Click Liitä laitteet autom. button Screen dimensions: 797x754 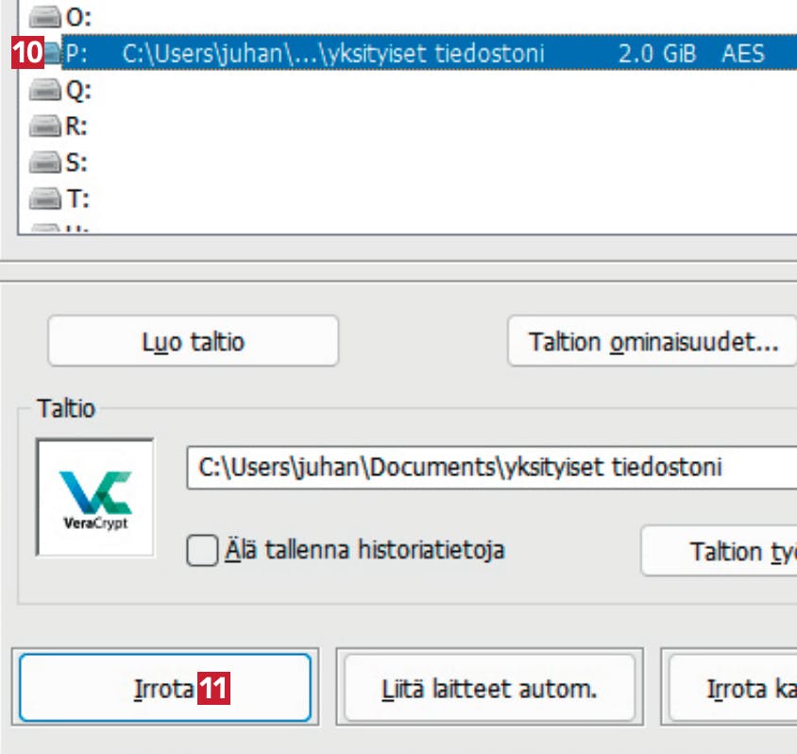pyautogui.click(x=489, y=688)
